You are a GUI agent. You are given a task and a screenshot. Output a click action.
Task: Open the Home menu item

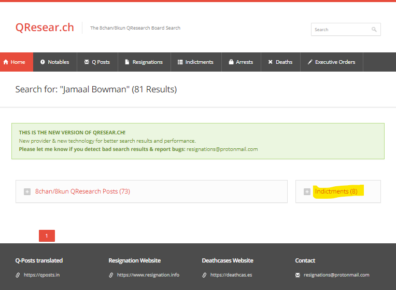pyautogui.click(x=17, y=62)
